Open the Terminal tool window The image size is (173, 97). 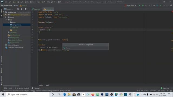click(35, 88)
